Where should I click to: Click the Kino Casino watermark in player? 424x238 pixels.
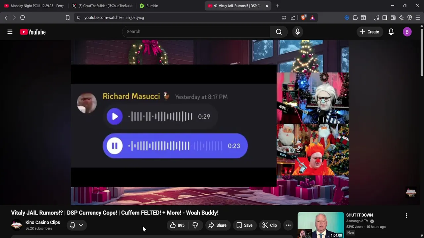pos(411,192)
